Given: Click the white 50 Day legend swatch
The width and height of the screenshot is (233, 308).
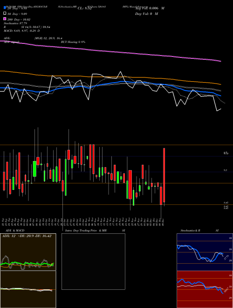Looking at the screenshot, I should (5, 14).
